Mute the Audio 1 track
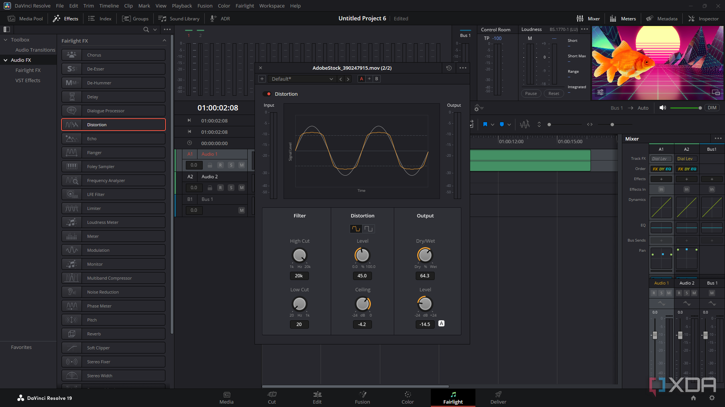 [x=242, y=165]
